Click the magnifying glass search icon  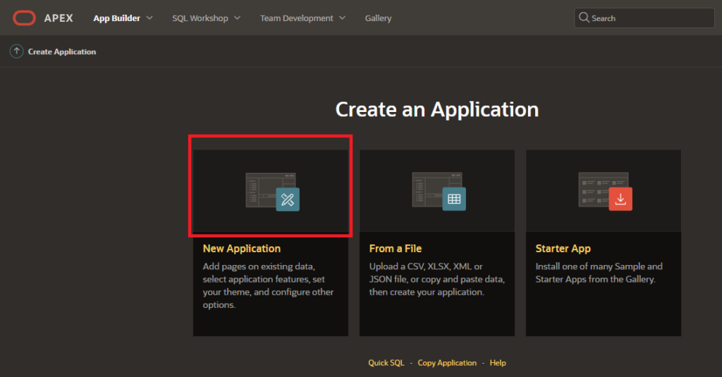584,18
